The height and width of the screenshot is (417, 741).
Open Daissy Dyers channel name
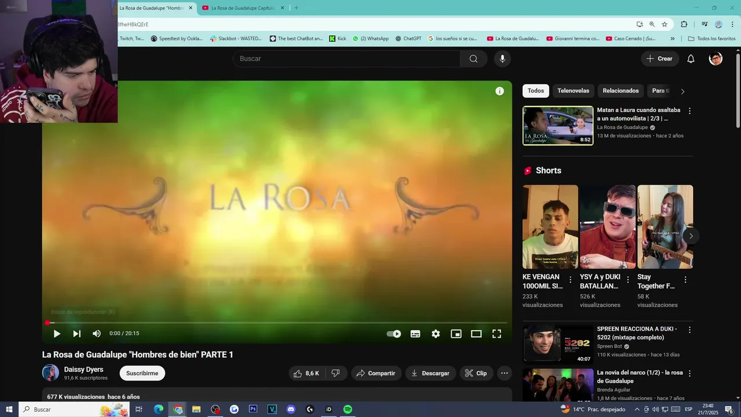pos(84,370)
